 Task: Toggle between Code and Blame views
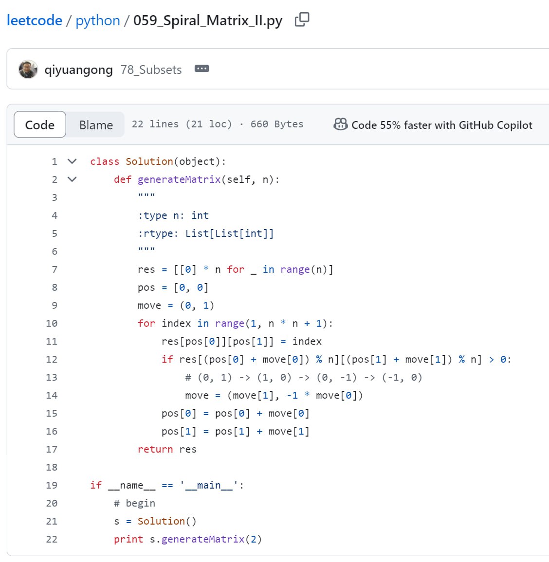point(95,124)
